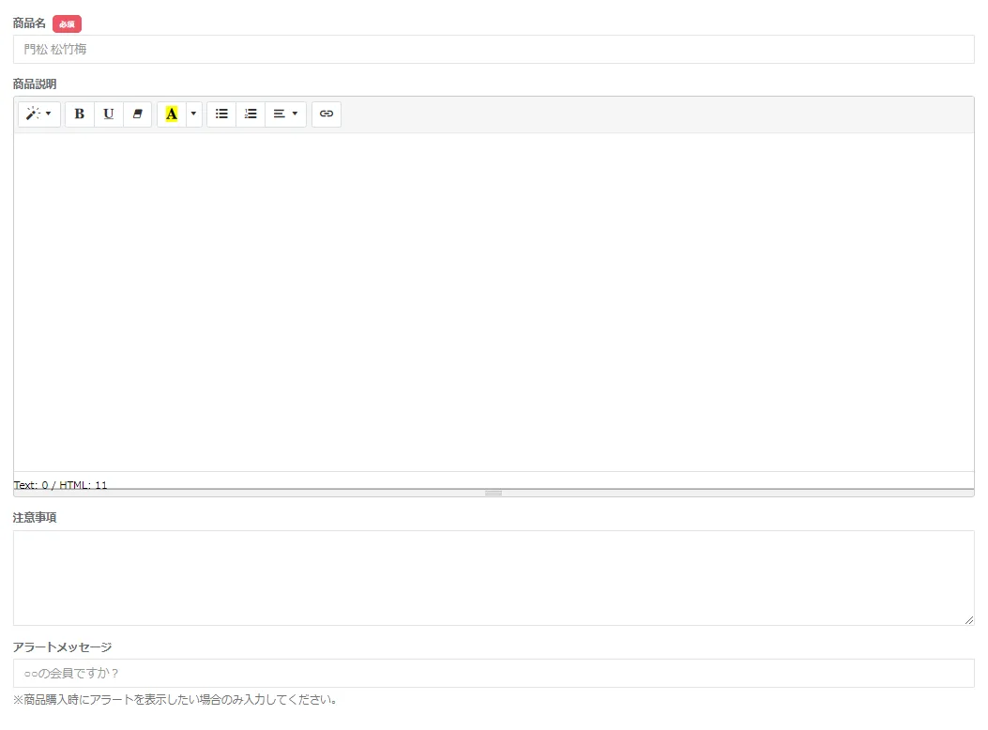Grab the editor's bottom resize bar
988x730 pixels.
coord(494,493)
